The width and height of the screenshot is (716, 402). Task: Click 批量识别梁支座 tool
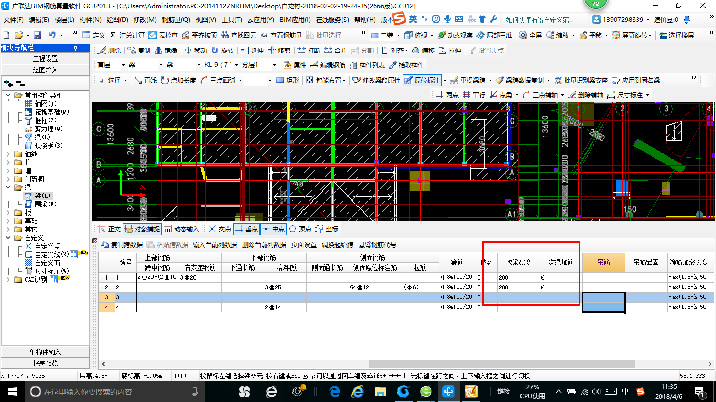581,81
